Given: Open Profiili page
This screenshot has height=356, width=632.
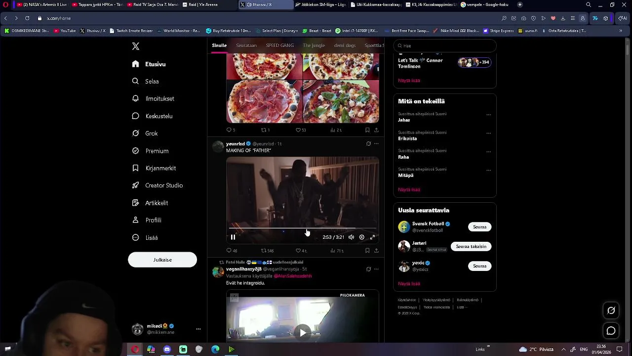Looking at the screenshot, I should click(x=147, y=221).
